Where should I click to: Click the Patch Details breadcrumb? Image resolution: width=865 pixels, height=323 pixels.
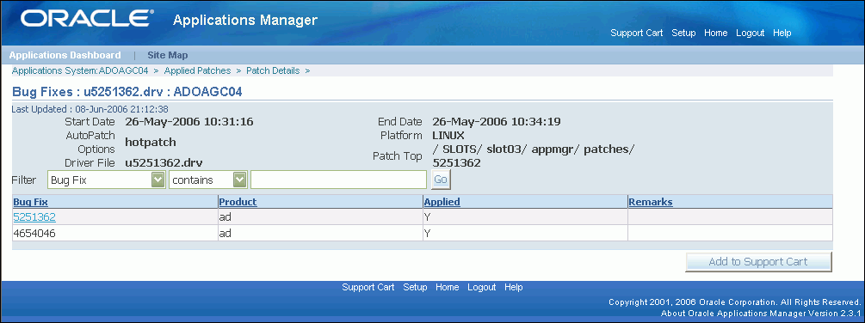pos(273,70)
